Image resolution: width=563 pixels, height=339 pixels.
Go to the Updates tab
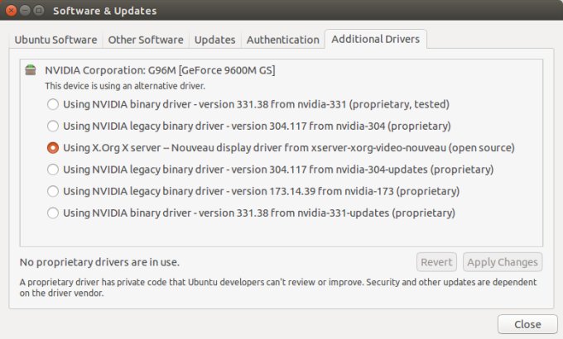(x=214, y=40)
